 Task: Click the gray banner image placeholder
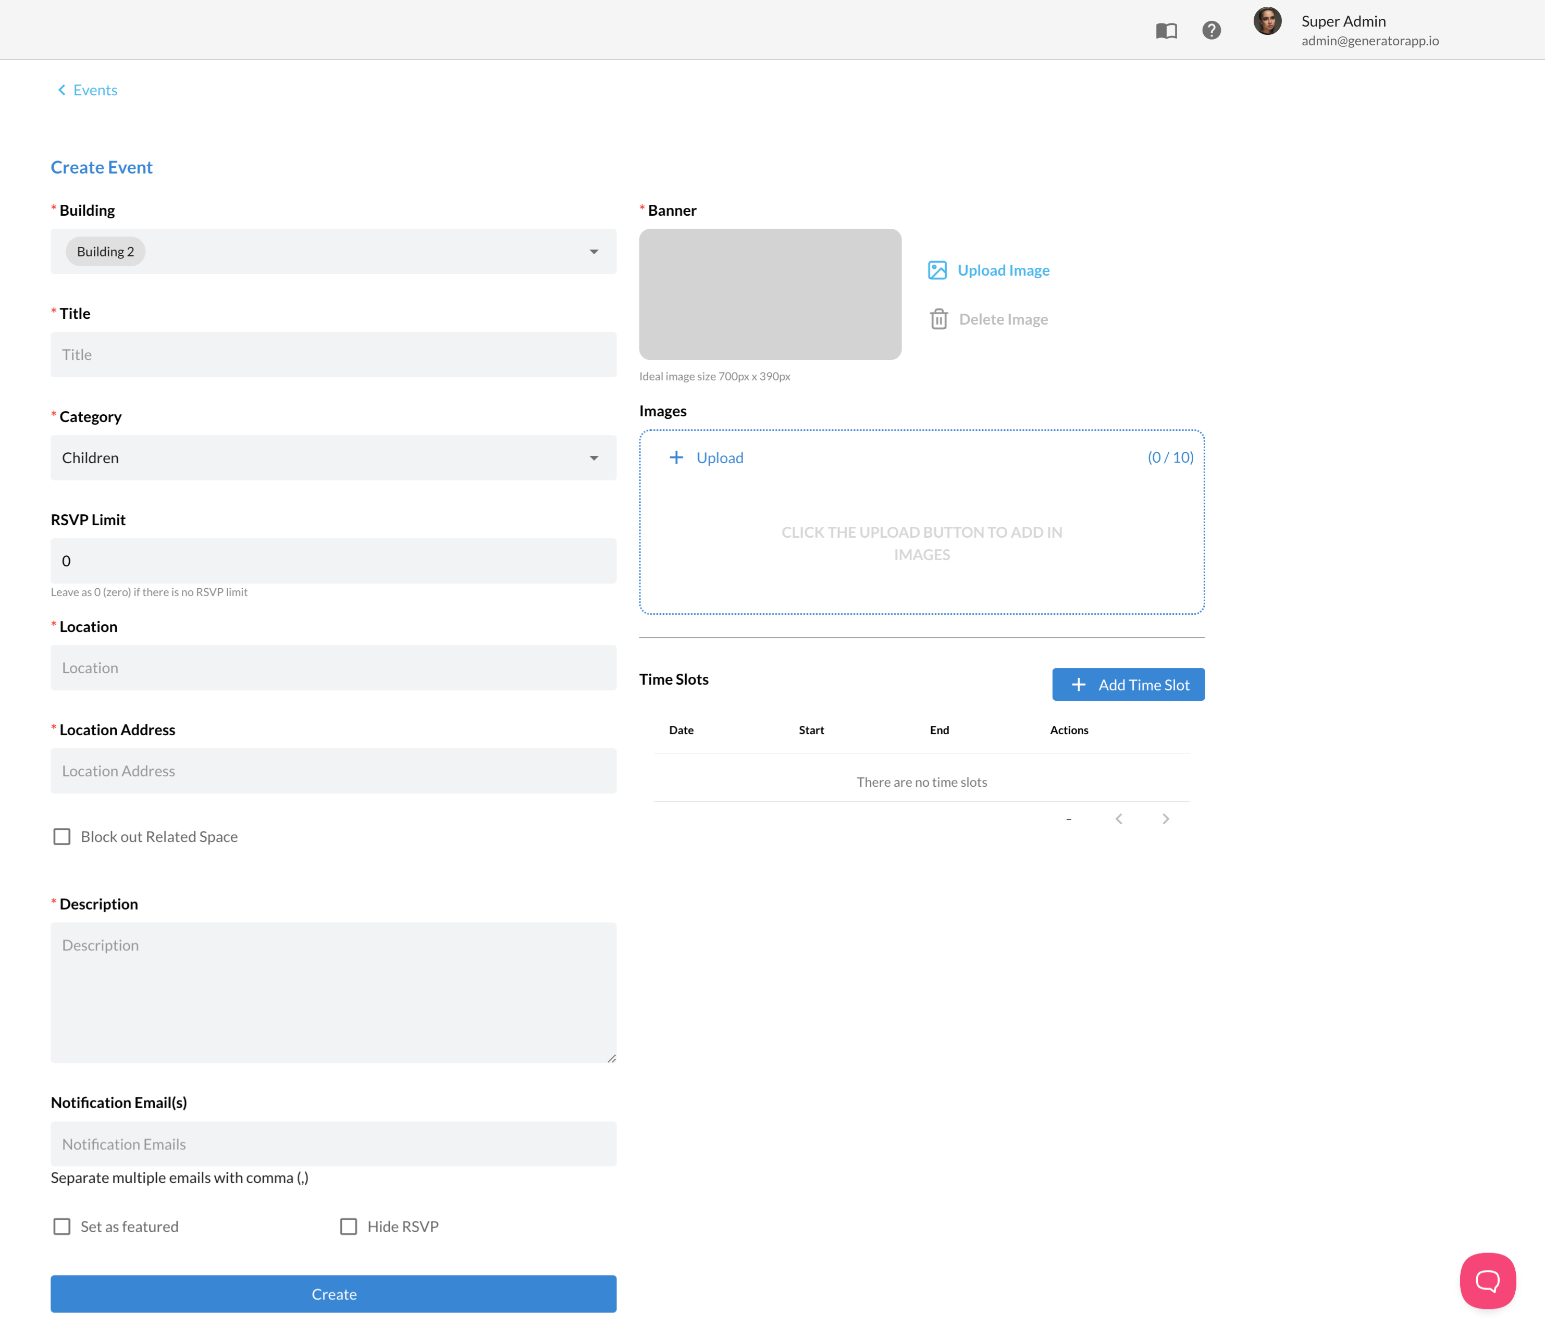(x=770, y=294)
